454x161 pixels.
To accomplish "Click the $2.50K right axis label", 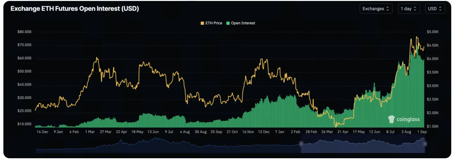I will click(x=433, y=100).
